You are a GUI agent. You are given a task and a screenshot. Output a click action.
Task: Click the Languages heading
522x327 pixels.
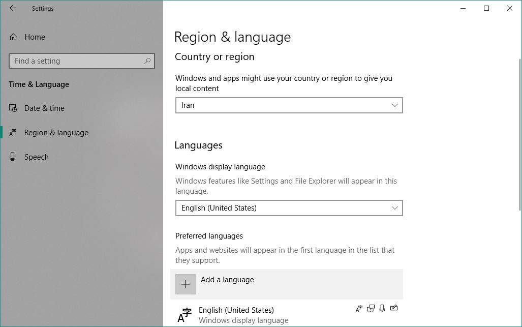198,145
